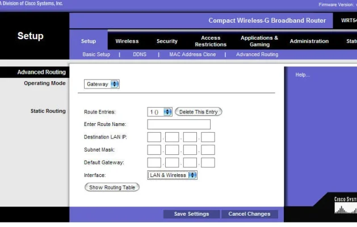Open Applications & Gaming tab

tap(259, 41)
